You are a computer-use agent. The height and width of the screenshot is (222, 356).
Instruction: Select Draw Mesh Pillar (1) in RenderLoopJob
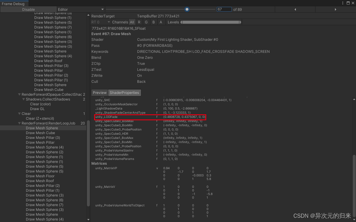(42, 190)
